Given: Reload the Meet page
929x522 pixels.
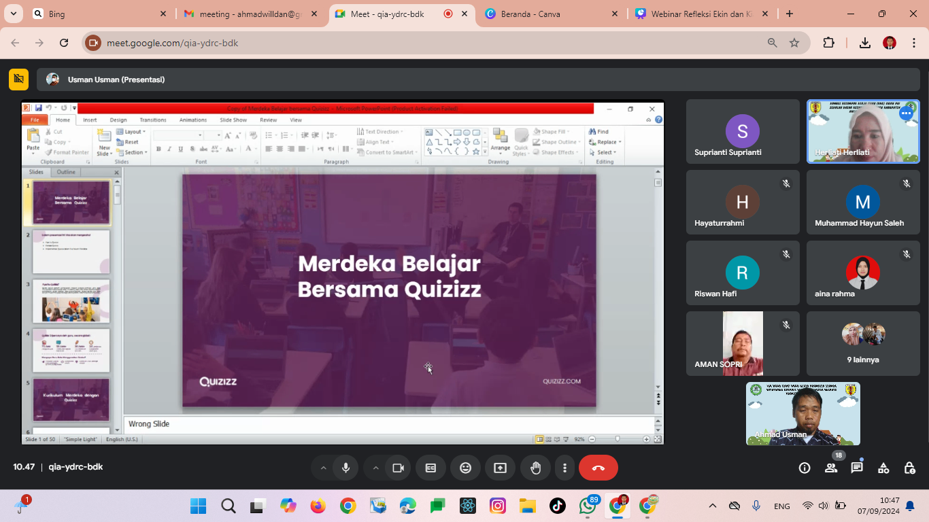Looking at the screenshot, I should tap(64, 43).
